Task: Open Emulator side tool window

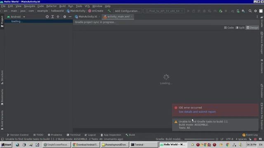Action: pos(262,91)
